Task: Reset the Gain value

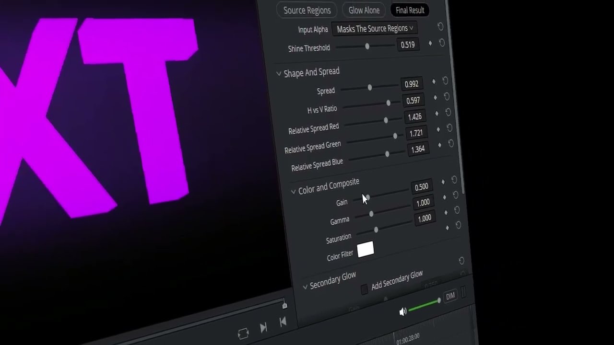Action: click(x=454, y=180)
